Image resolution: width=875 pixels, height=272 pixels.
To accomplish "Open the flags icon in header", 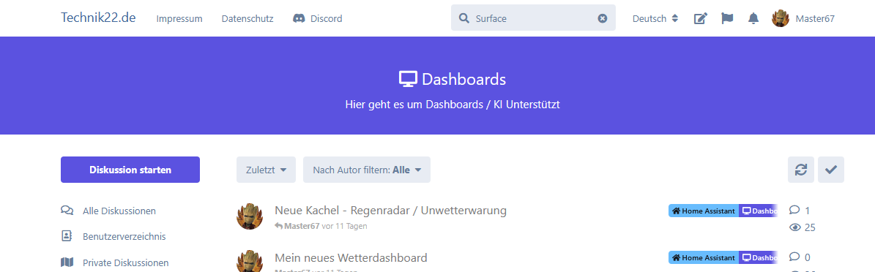I will 726,18.
